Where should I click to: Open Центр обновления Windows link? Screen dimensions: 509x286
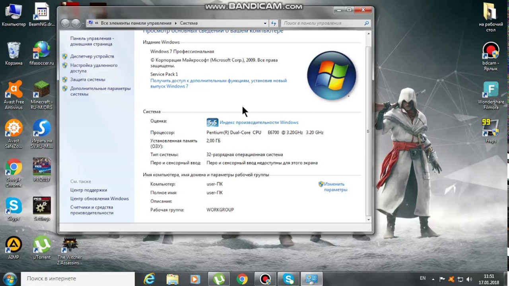(x=99, y=199)
